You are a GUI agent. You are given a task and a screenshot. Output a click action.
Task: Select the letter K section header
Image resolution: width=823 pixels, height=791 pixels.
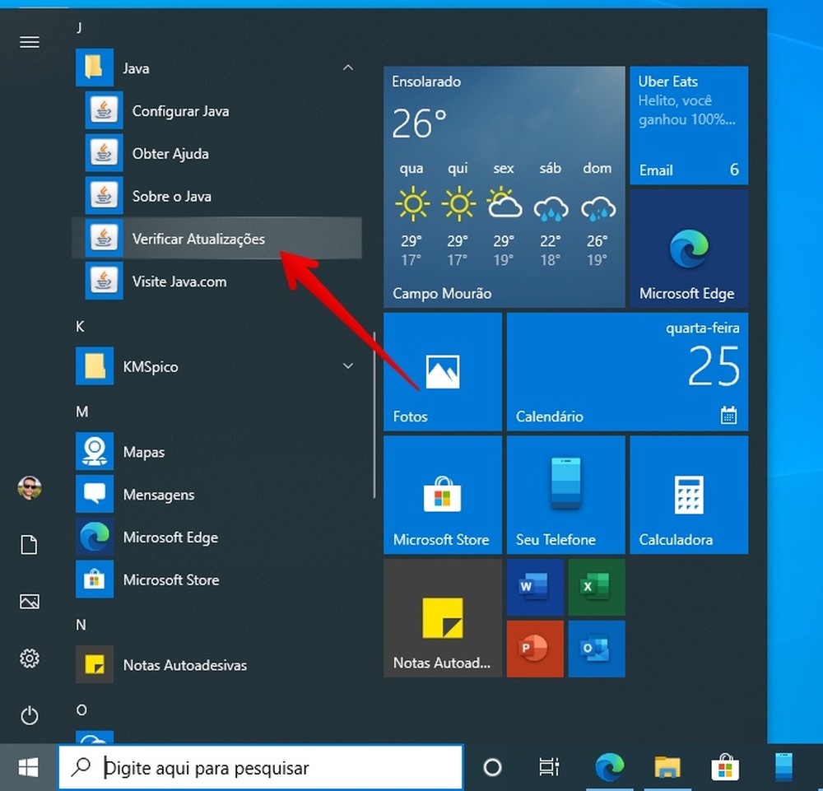point(80,327)
